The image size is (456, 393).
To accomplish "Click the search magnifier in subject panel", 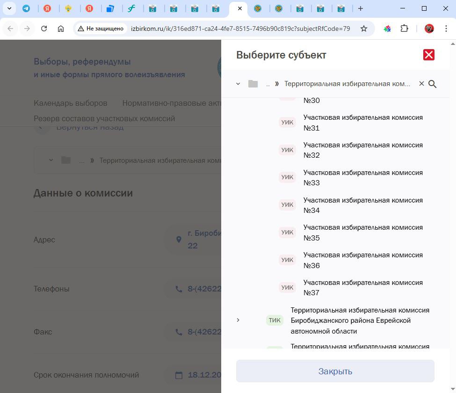I will pos(433,84).
